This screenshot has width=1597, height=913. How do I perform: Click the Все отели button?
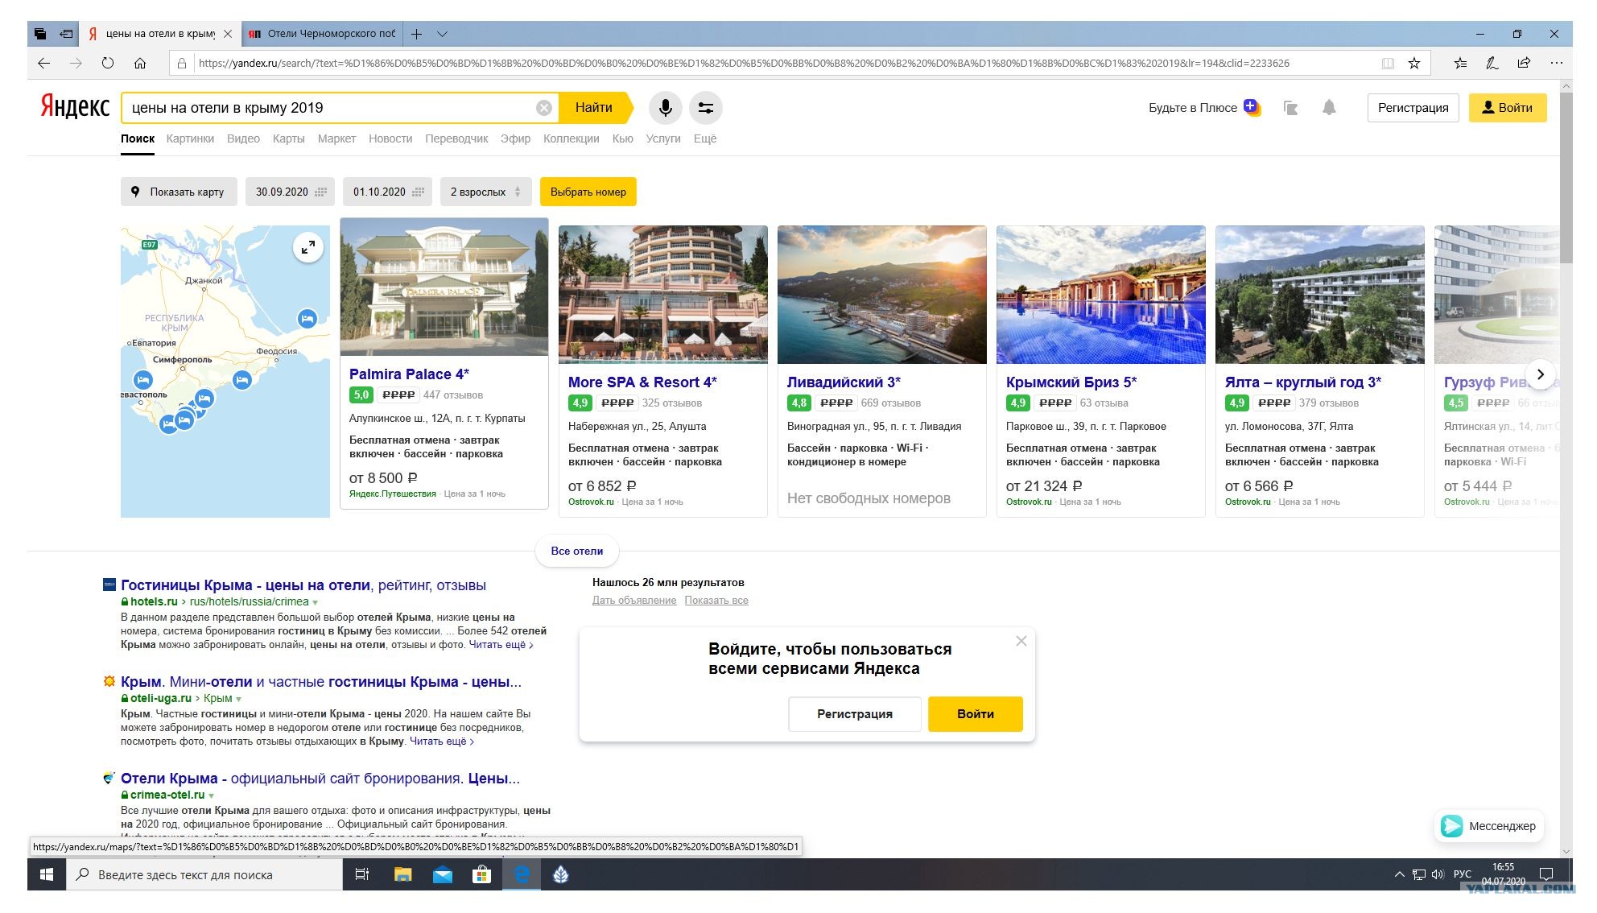click(577, 551)
